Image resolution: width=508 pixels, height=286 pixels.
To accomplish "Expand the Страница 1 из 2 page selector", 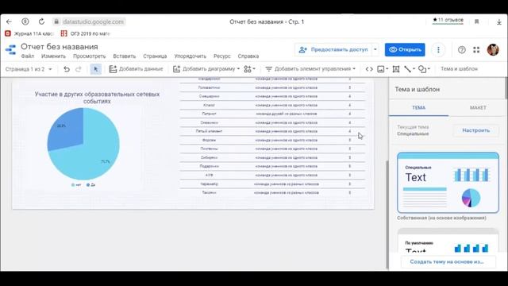I will [x=29, y=69].
